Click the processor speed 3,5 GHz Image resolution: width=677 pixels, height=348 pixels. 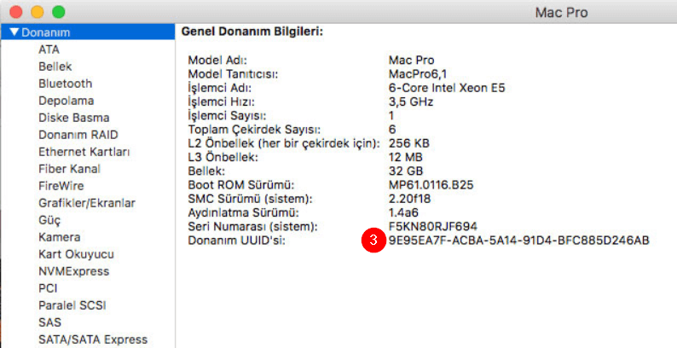[x=411, y=101]
